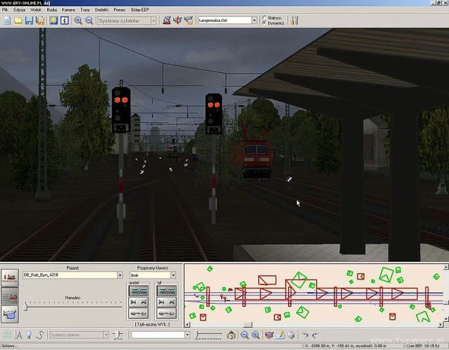The width and height of the screenshot is (449, 350).
Task: Click the light bulb icon in bottom toolbar
Action: [29, 335]
